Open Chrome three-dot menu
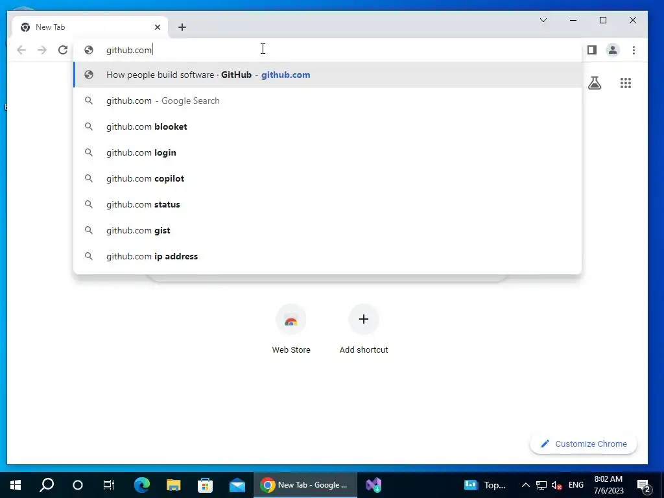664x498 pixels. [x=634, y=50]
